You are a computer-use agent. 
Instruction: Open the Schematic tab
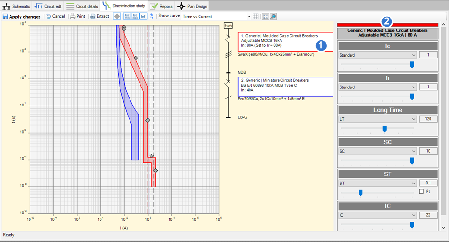point(16,6)
